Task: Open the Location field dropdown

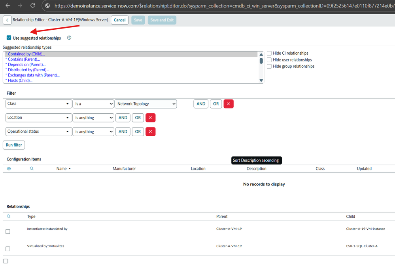Action: [38, 118]
